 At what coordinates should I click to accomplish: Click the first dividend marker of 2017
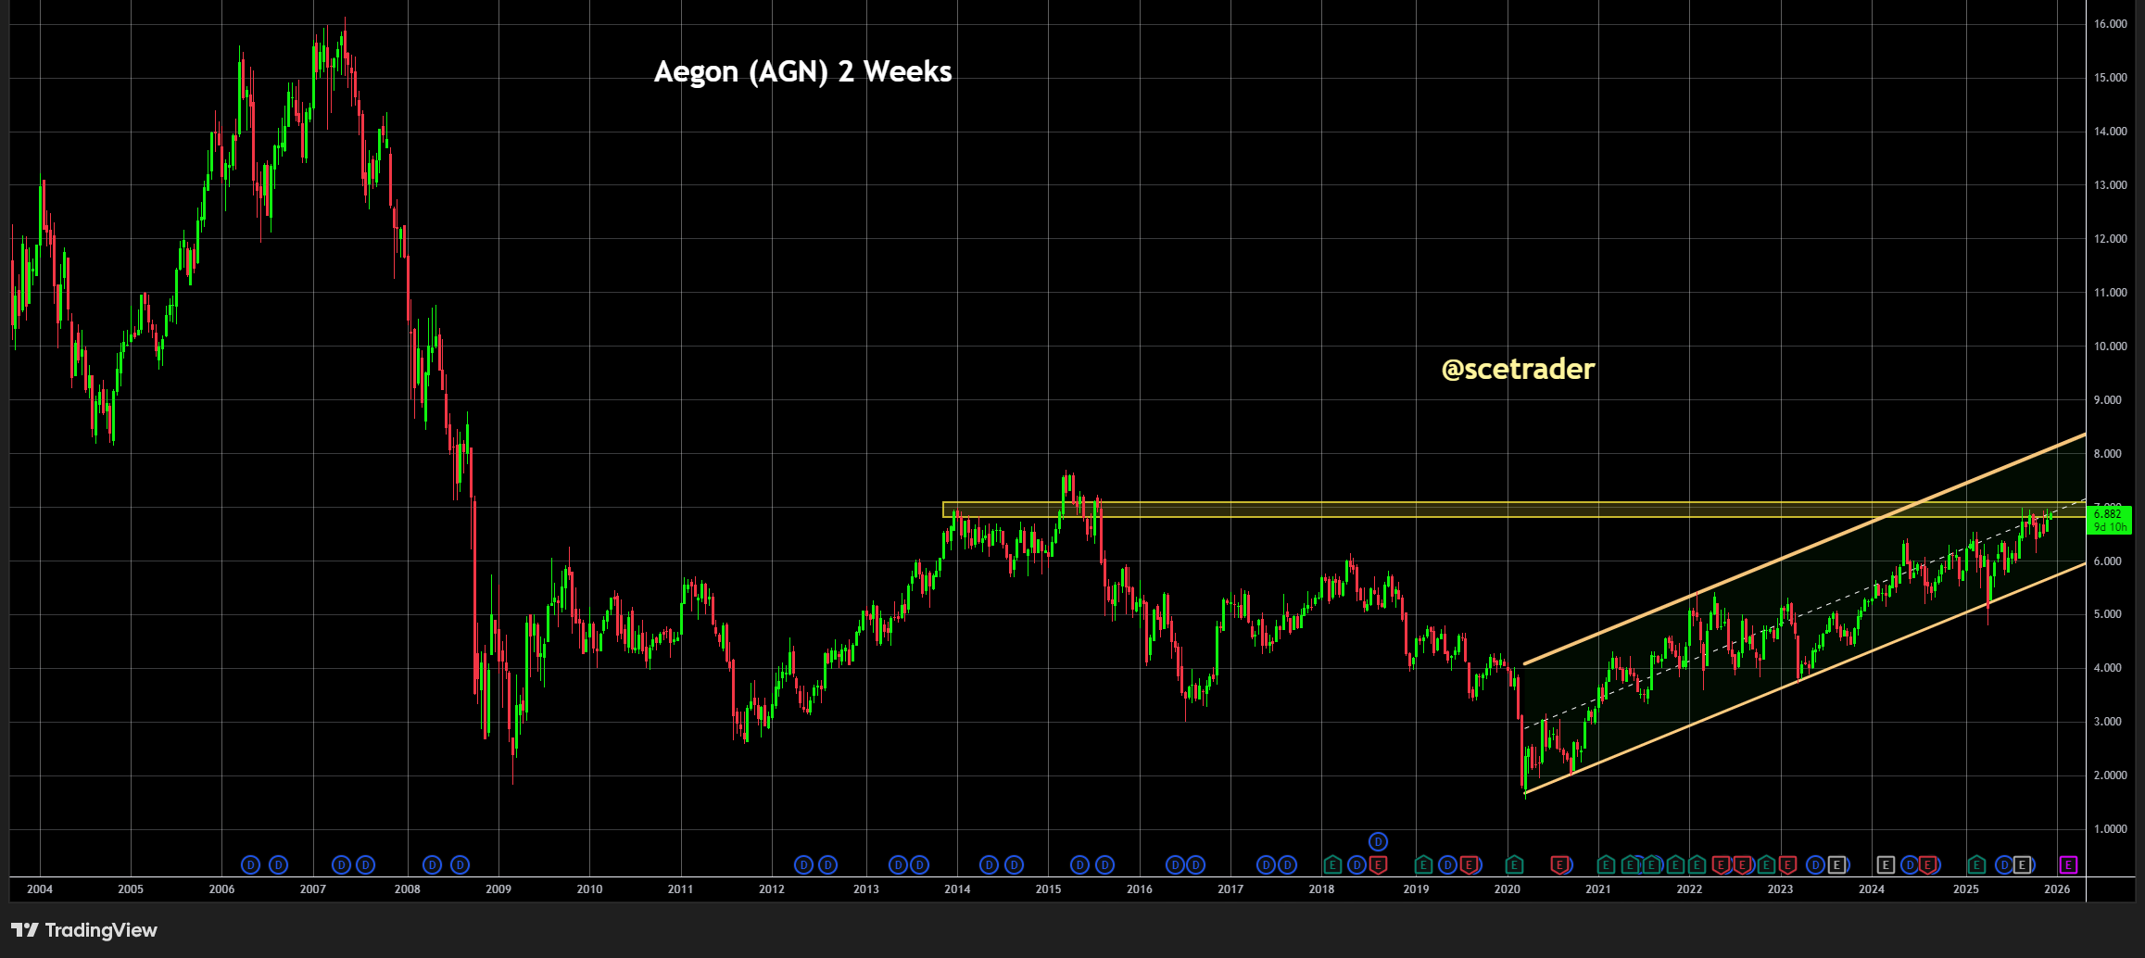click(1266, 864)
